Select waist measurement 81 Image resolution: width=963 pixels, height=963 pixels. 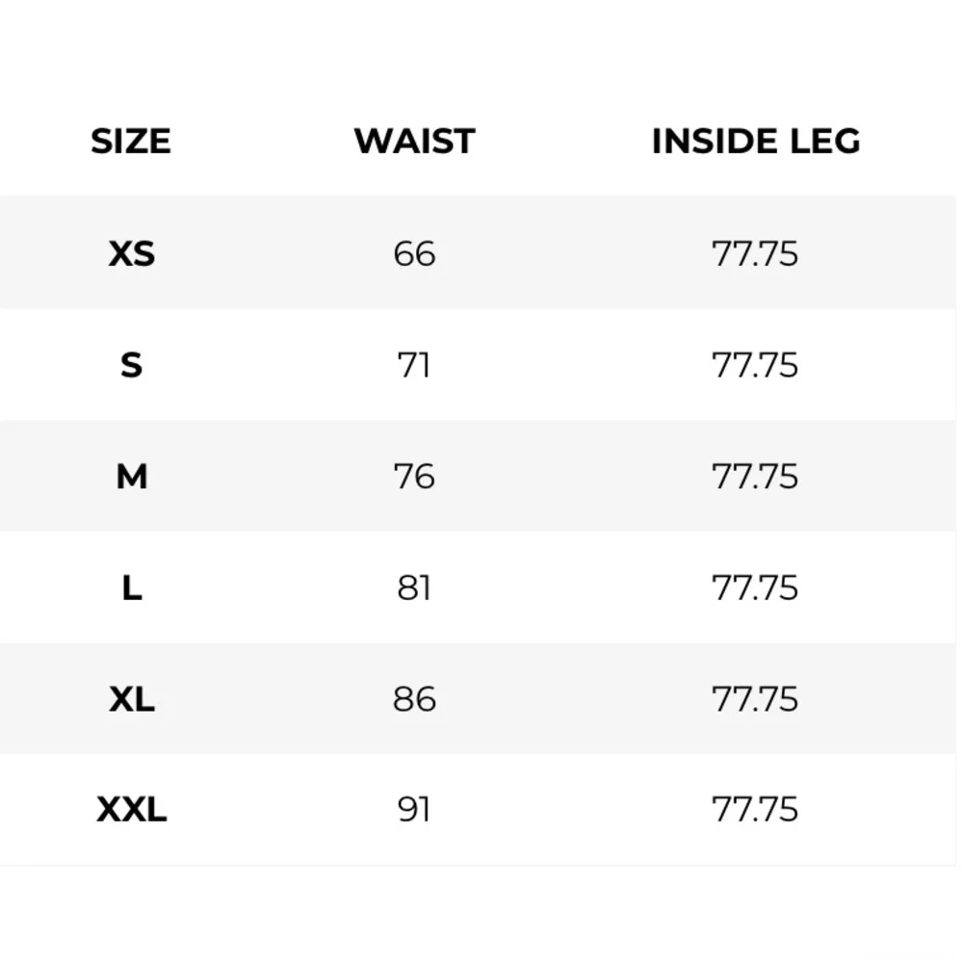tap(414, 587)
